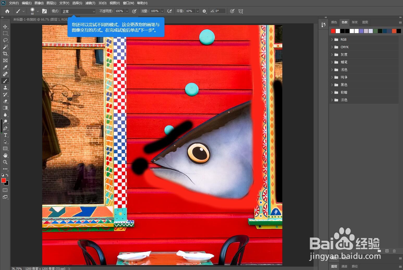The width and height of the screenshot is (403, 270).
Task: Expand the 灰度 swatch group
Action: tap(332, 55)
